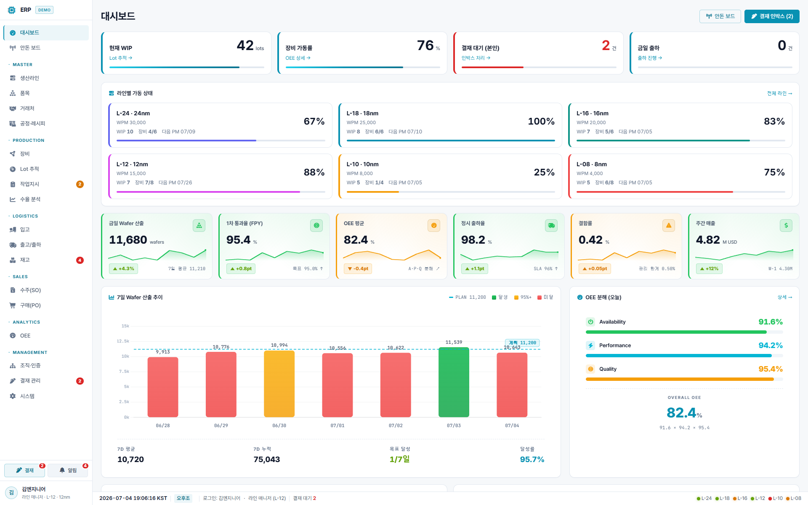Screen dimensions: 808x505
Task: Click the dollar icon in 주간 매출 card
Action: point(786,226)
